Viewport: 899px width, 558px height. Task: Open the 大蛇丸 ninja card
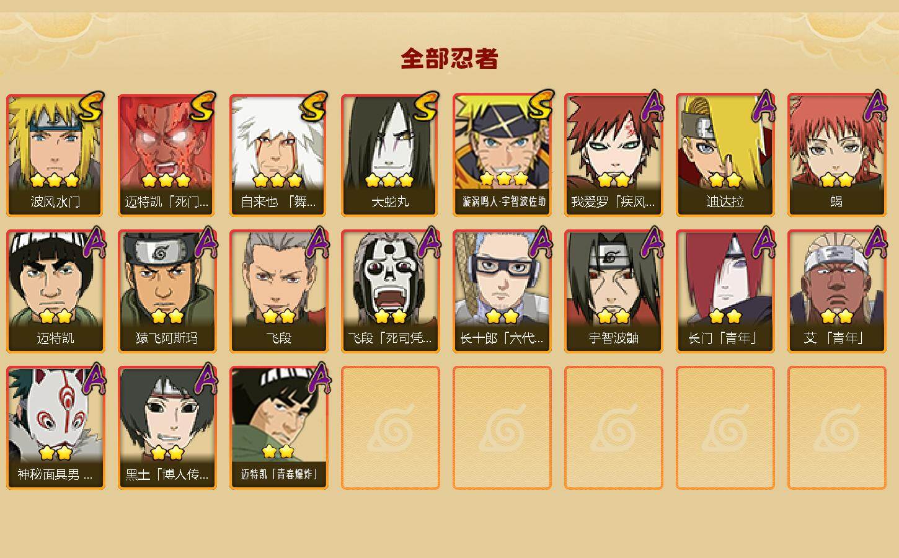point(391,155)
